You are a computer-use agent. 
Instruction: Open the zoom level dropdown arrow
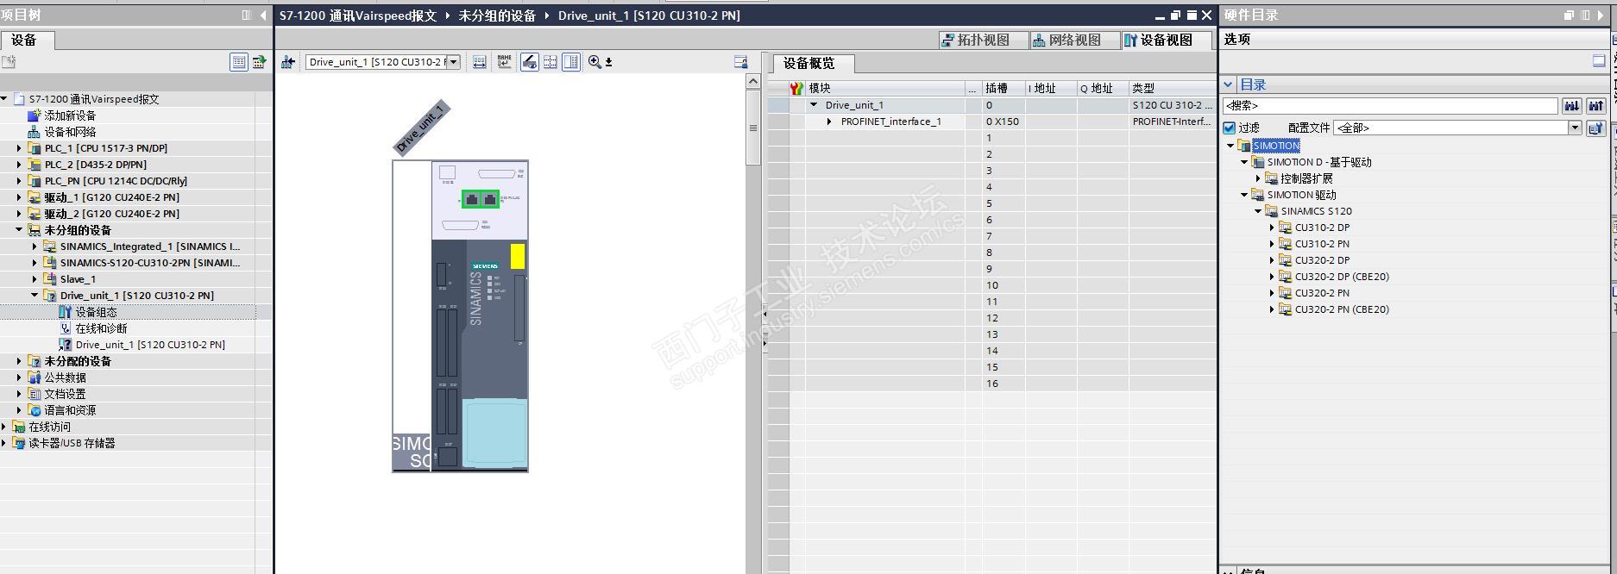(608, 62)
